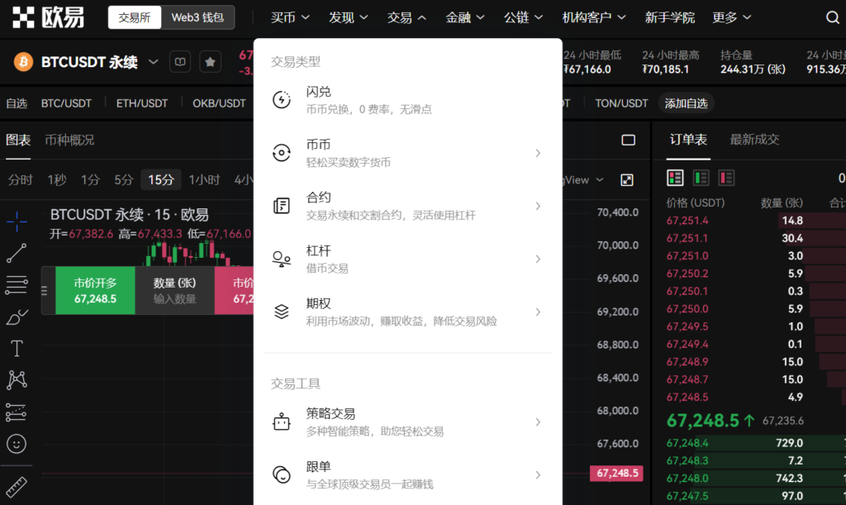Switch to 最新成交 tab
The image size is (846, 505).
coord(754,140)
